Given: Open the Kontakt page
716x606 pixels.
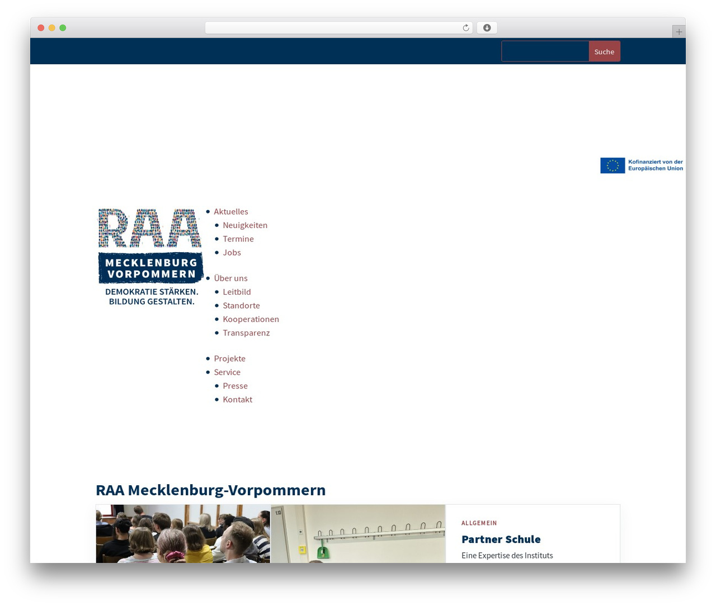Looking at the screenshot, I should [x=237, y=400].
